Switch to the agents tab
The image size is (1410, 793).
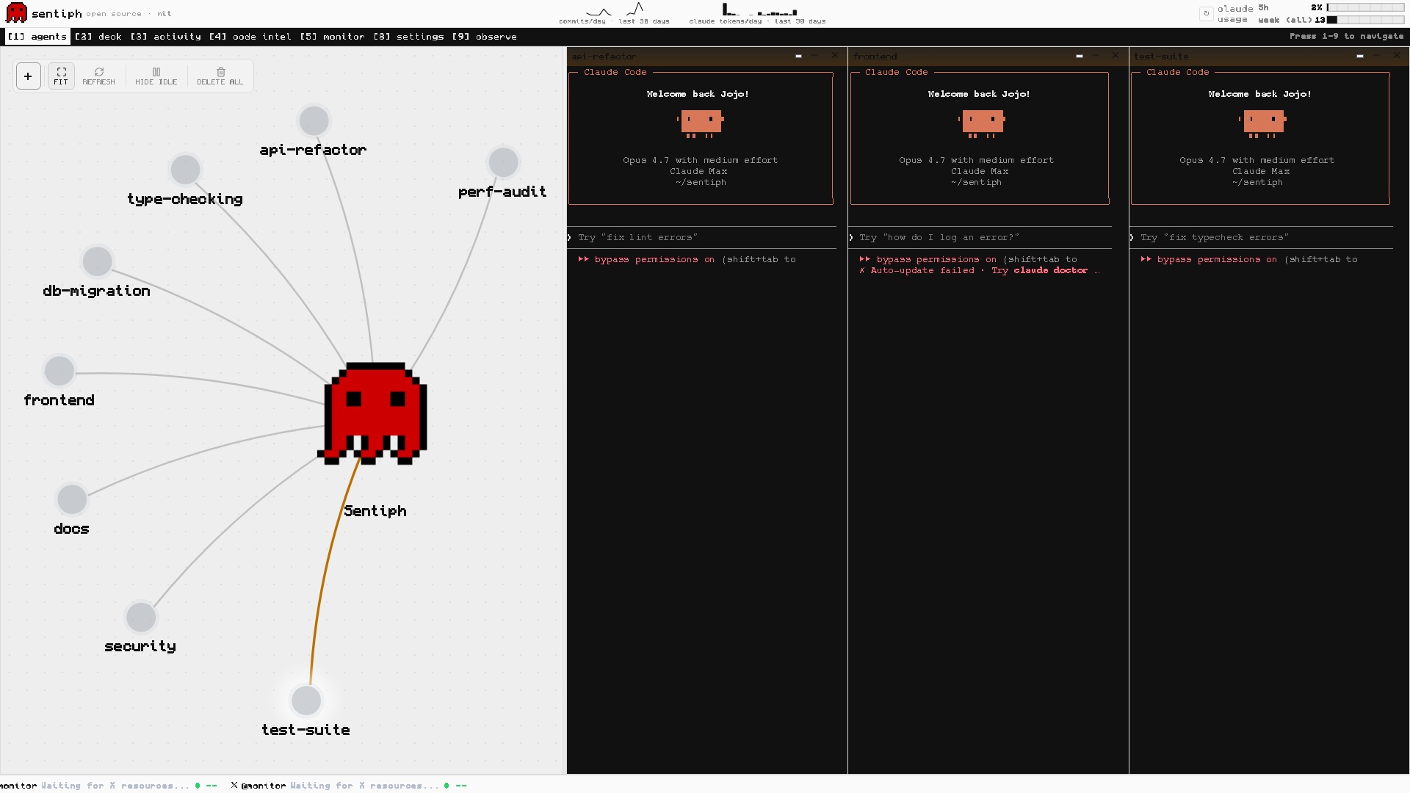(37, 37)
